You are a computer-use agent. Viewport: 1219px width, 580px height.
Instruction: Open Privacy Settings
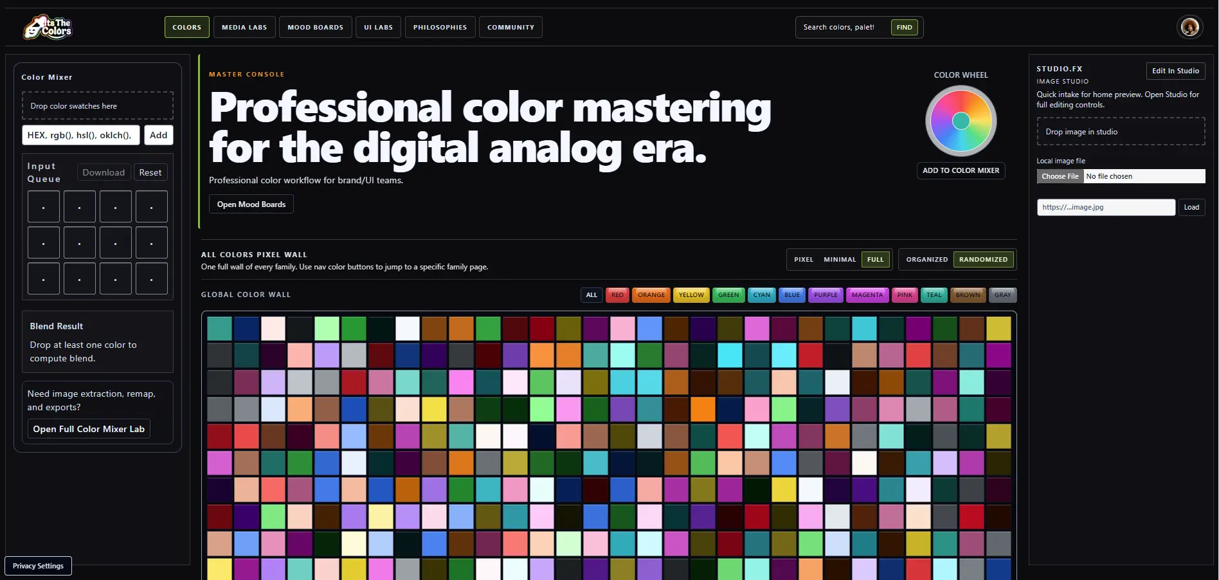click(x=38, y=566)
